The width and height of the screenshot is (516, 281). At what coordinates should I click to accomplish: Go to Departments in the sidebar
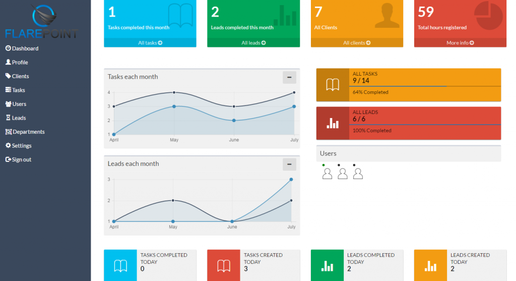tap(28, 132)
